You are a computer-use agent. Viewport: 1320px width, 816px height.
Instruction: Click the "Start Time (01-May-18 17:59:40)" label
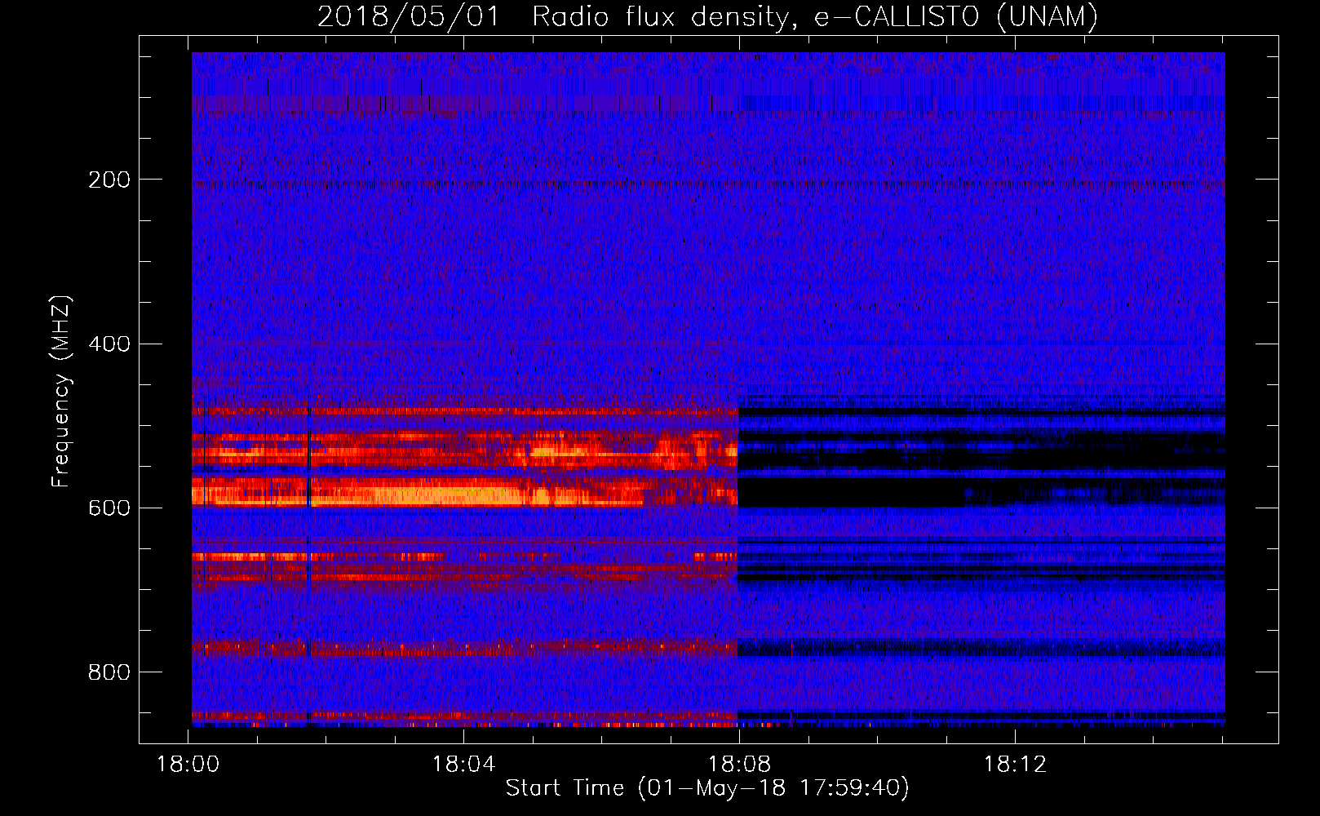point(707,788)
